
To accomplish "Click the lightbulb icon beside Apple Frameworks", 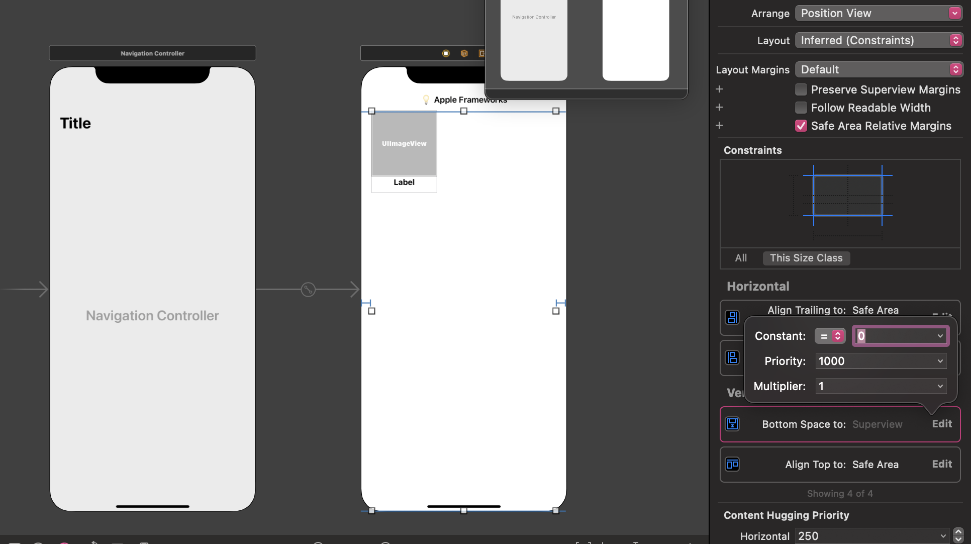I will point(426,100).
